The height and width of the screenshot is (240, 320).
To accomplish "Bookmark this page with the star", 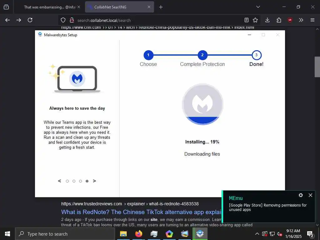I will pos(255,20).
